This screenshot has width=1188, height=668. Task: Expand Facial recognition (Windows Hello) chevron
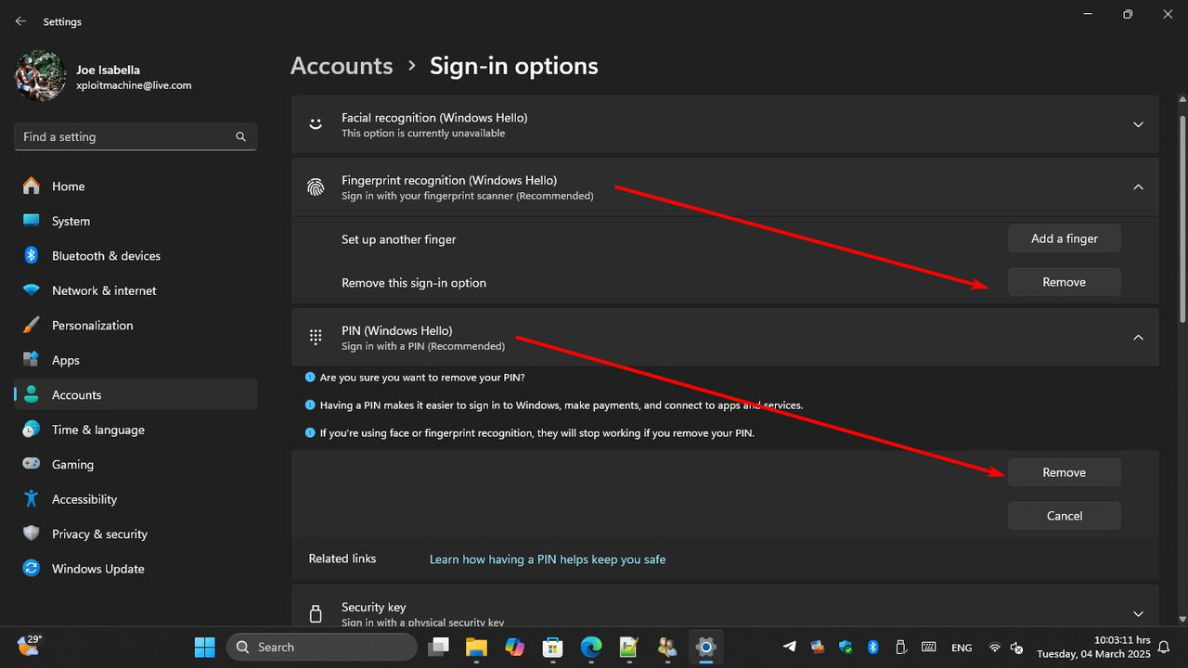point(1138,124)
